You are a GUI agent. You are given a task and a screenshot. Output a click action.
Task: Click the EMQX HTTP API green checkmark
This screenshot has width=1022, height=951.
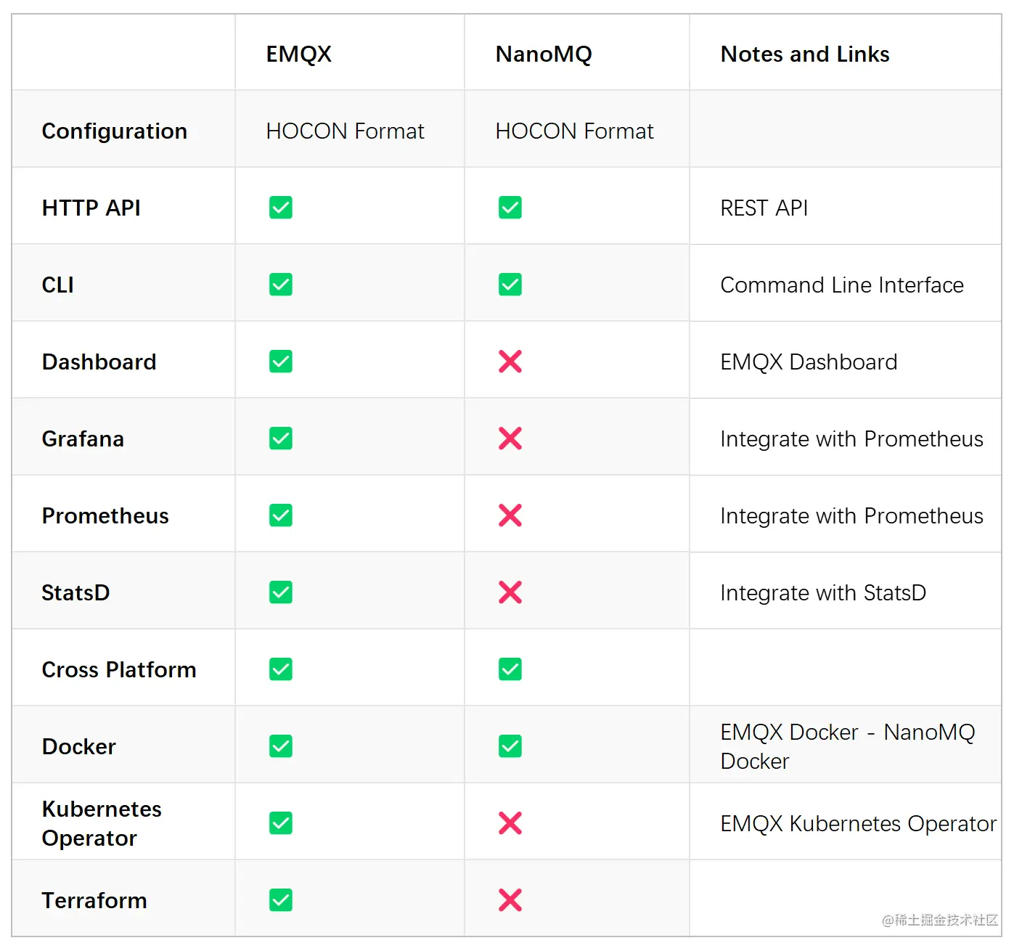pyautogui.click(x=281, y=208)
